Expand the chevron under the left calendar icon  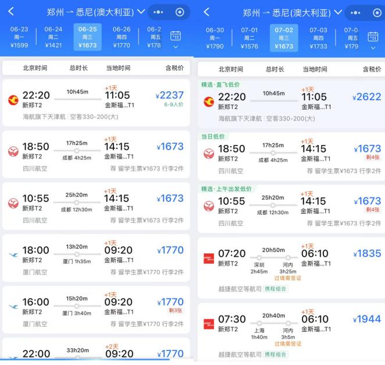176,47
